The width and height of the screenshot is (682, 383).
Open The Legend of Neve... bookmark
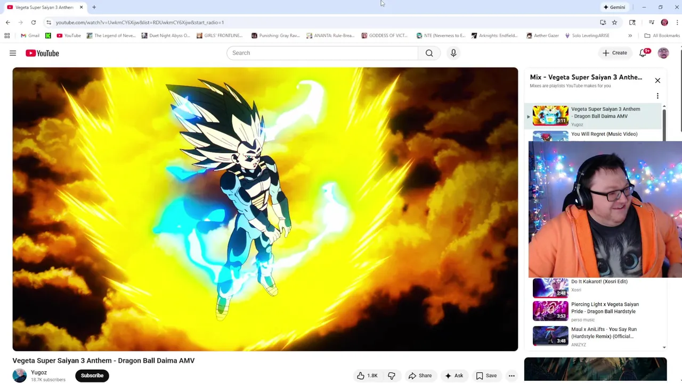pyautogui.click(x=111, y=36)
